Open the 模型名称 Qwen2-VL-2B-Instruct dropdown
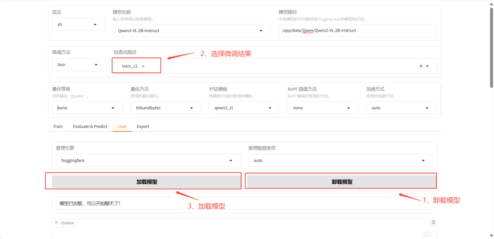 [192, 31]
